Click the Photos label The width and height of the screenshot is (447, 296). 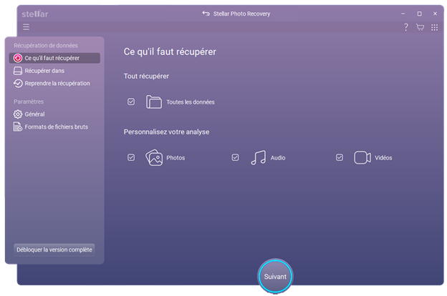tap(176, 158)
